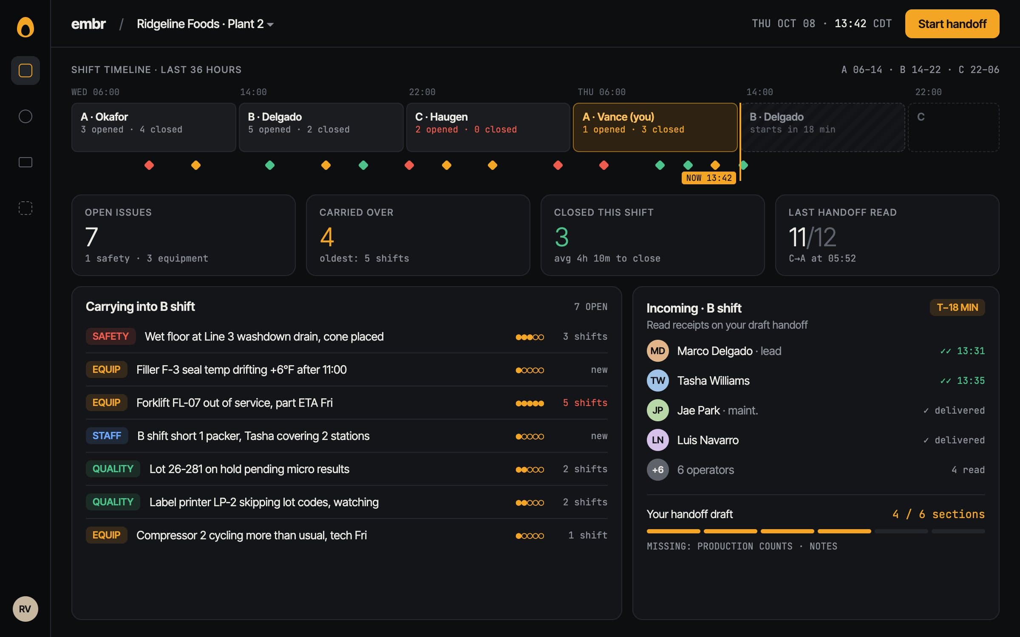Open the Closed This Shift card
Screen dimensions: 1020x637
pos(652,235)
